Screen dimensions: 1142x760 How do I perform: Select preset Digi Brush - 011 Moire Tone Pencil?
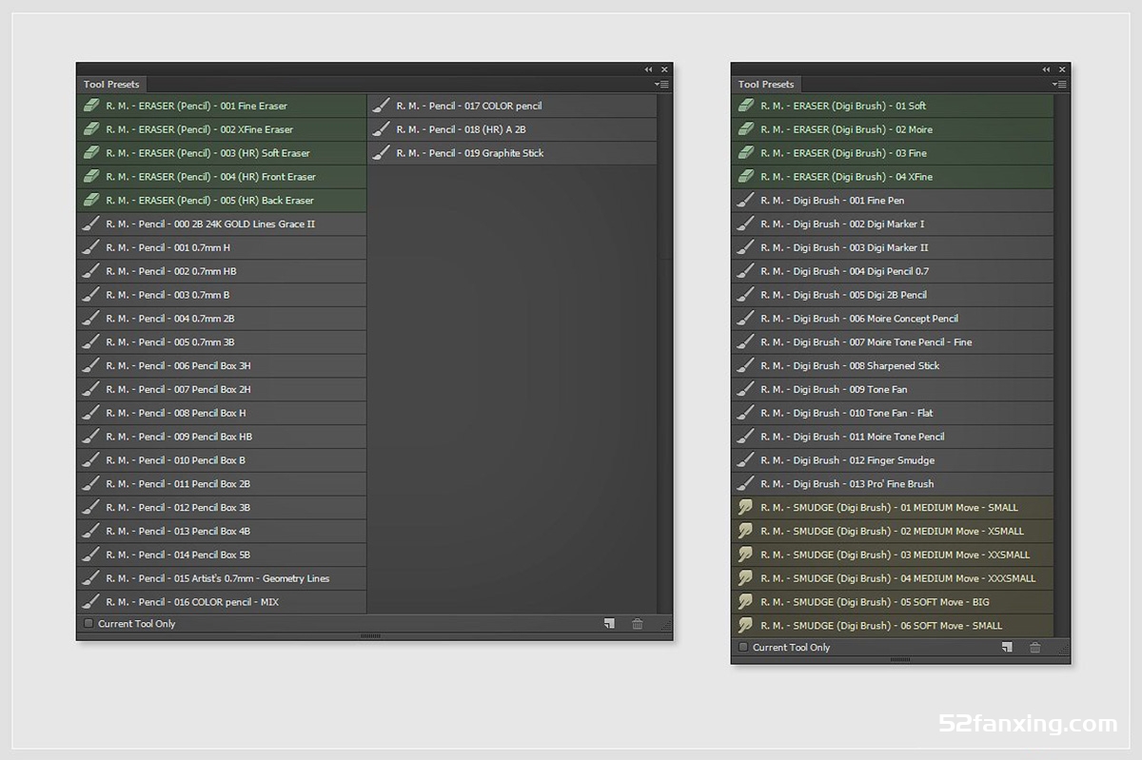pos(893,437)
